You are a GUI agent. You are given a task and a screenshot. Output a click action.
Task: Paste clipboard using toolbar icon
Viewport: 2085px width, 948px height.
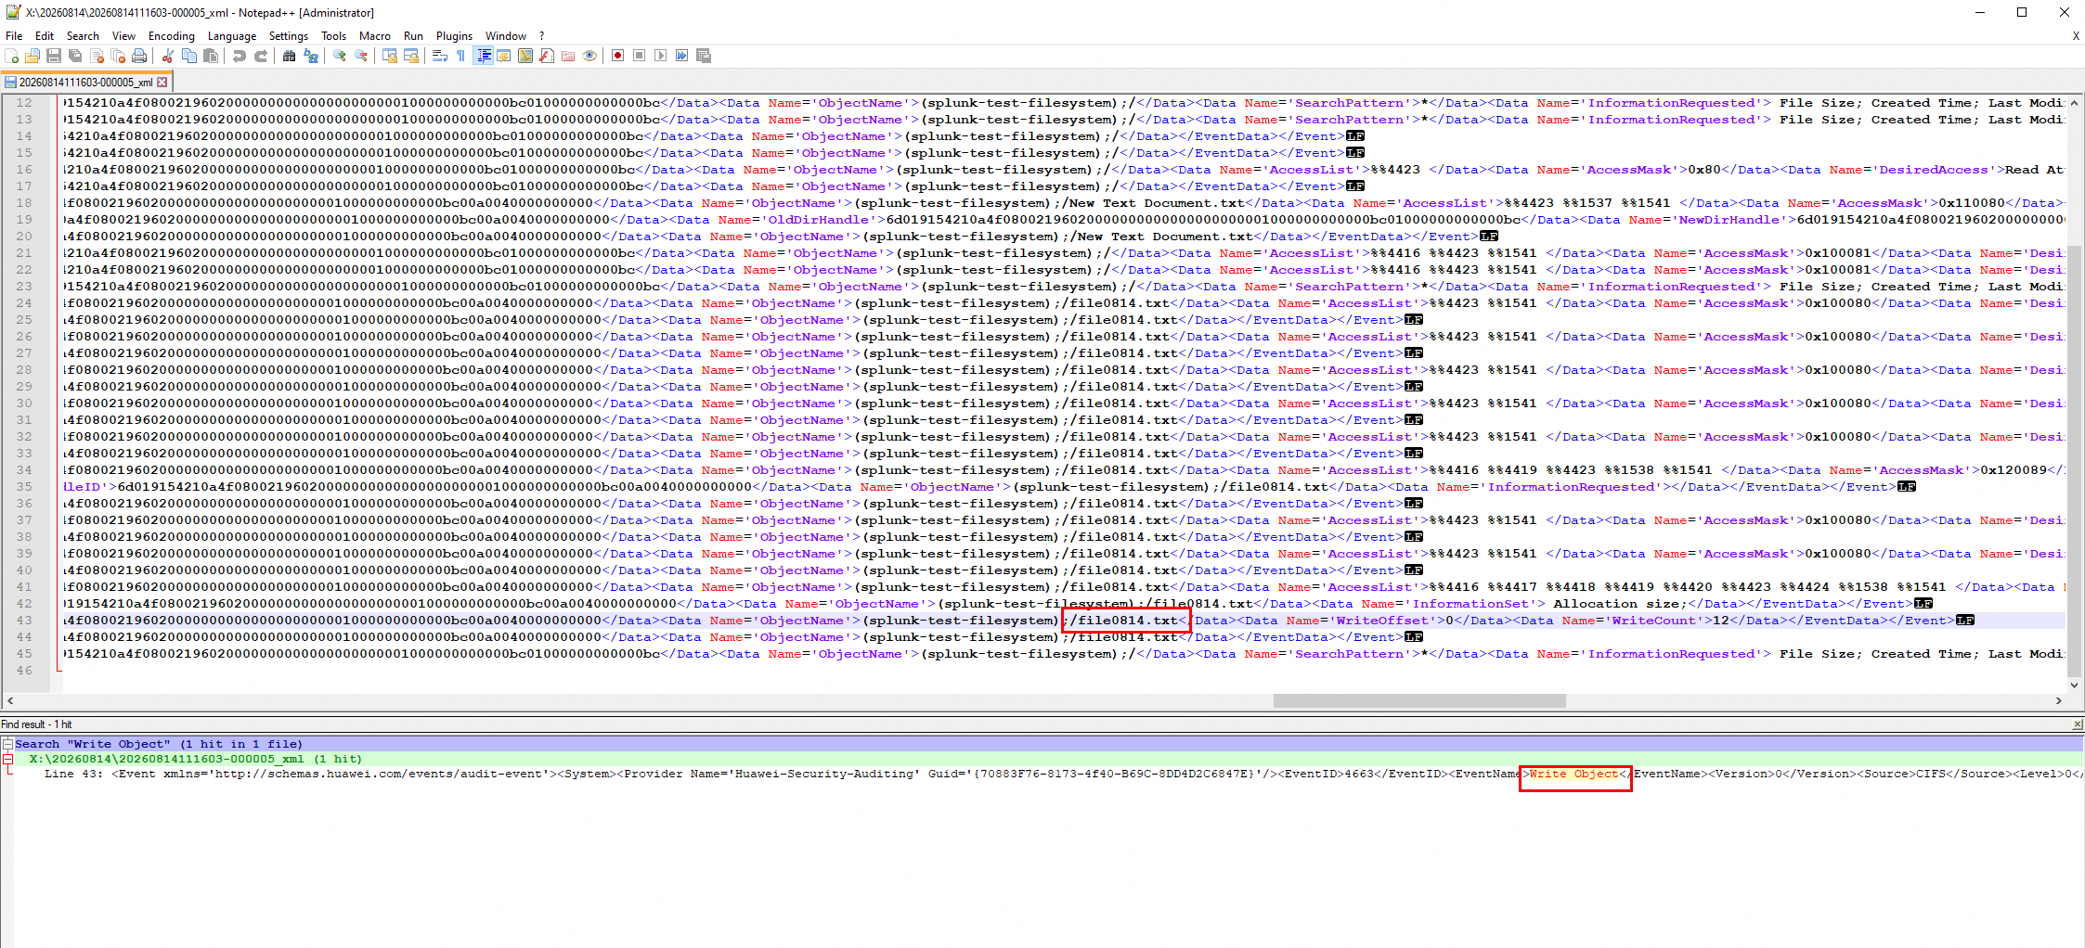pos(211,56)
